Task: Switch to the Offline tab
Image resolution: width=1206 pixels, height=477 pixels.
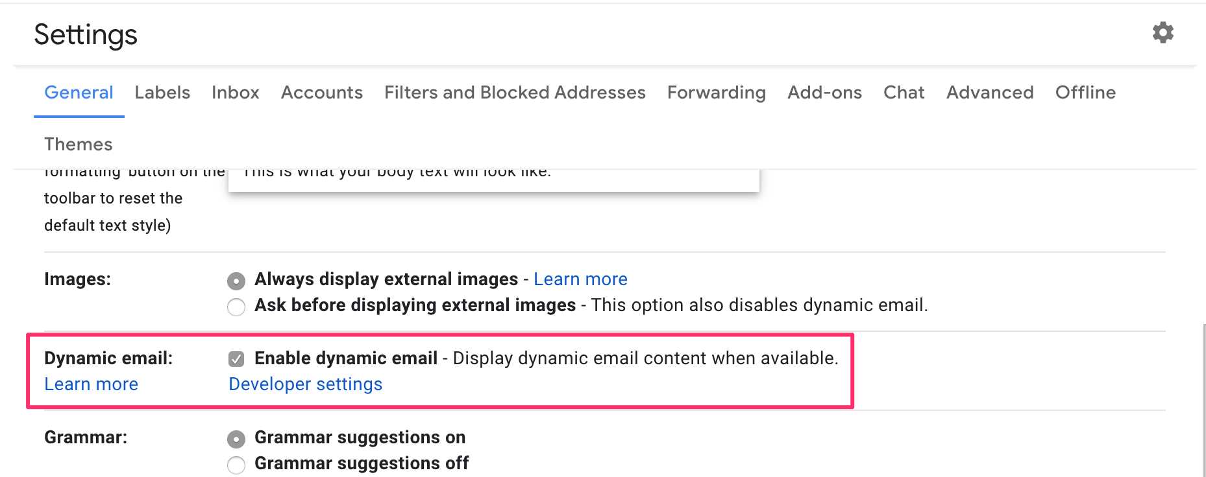Action: coord(1085,93)
